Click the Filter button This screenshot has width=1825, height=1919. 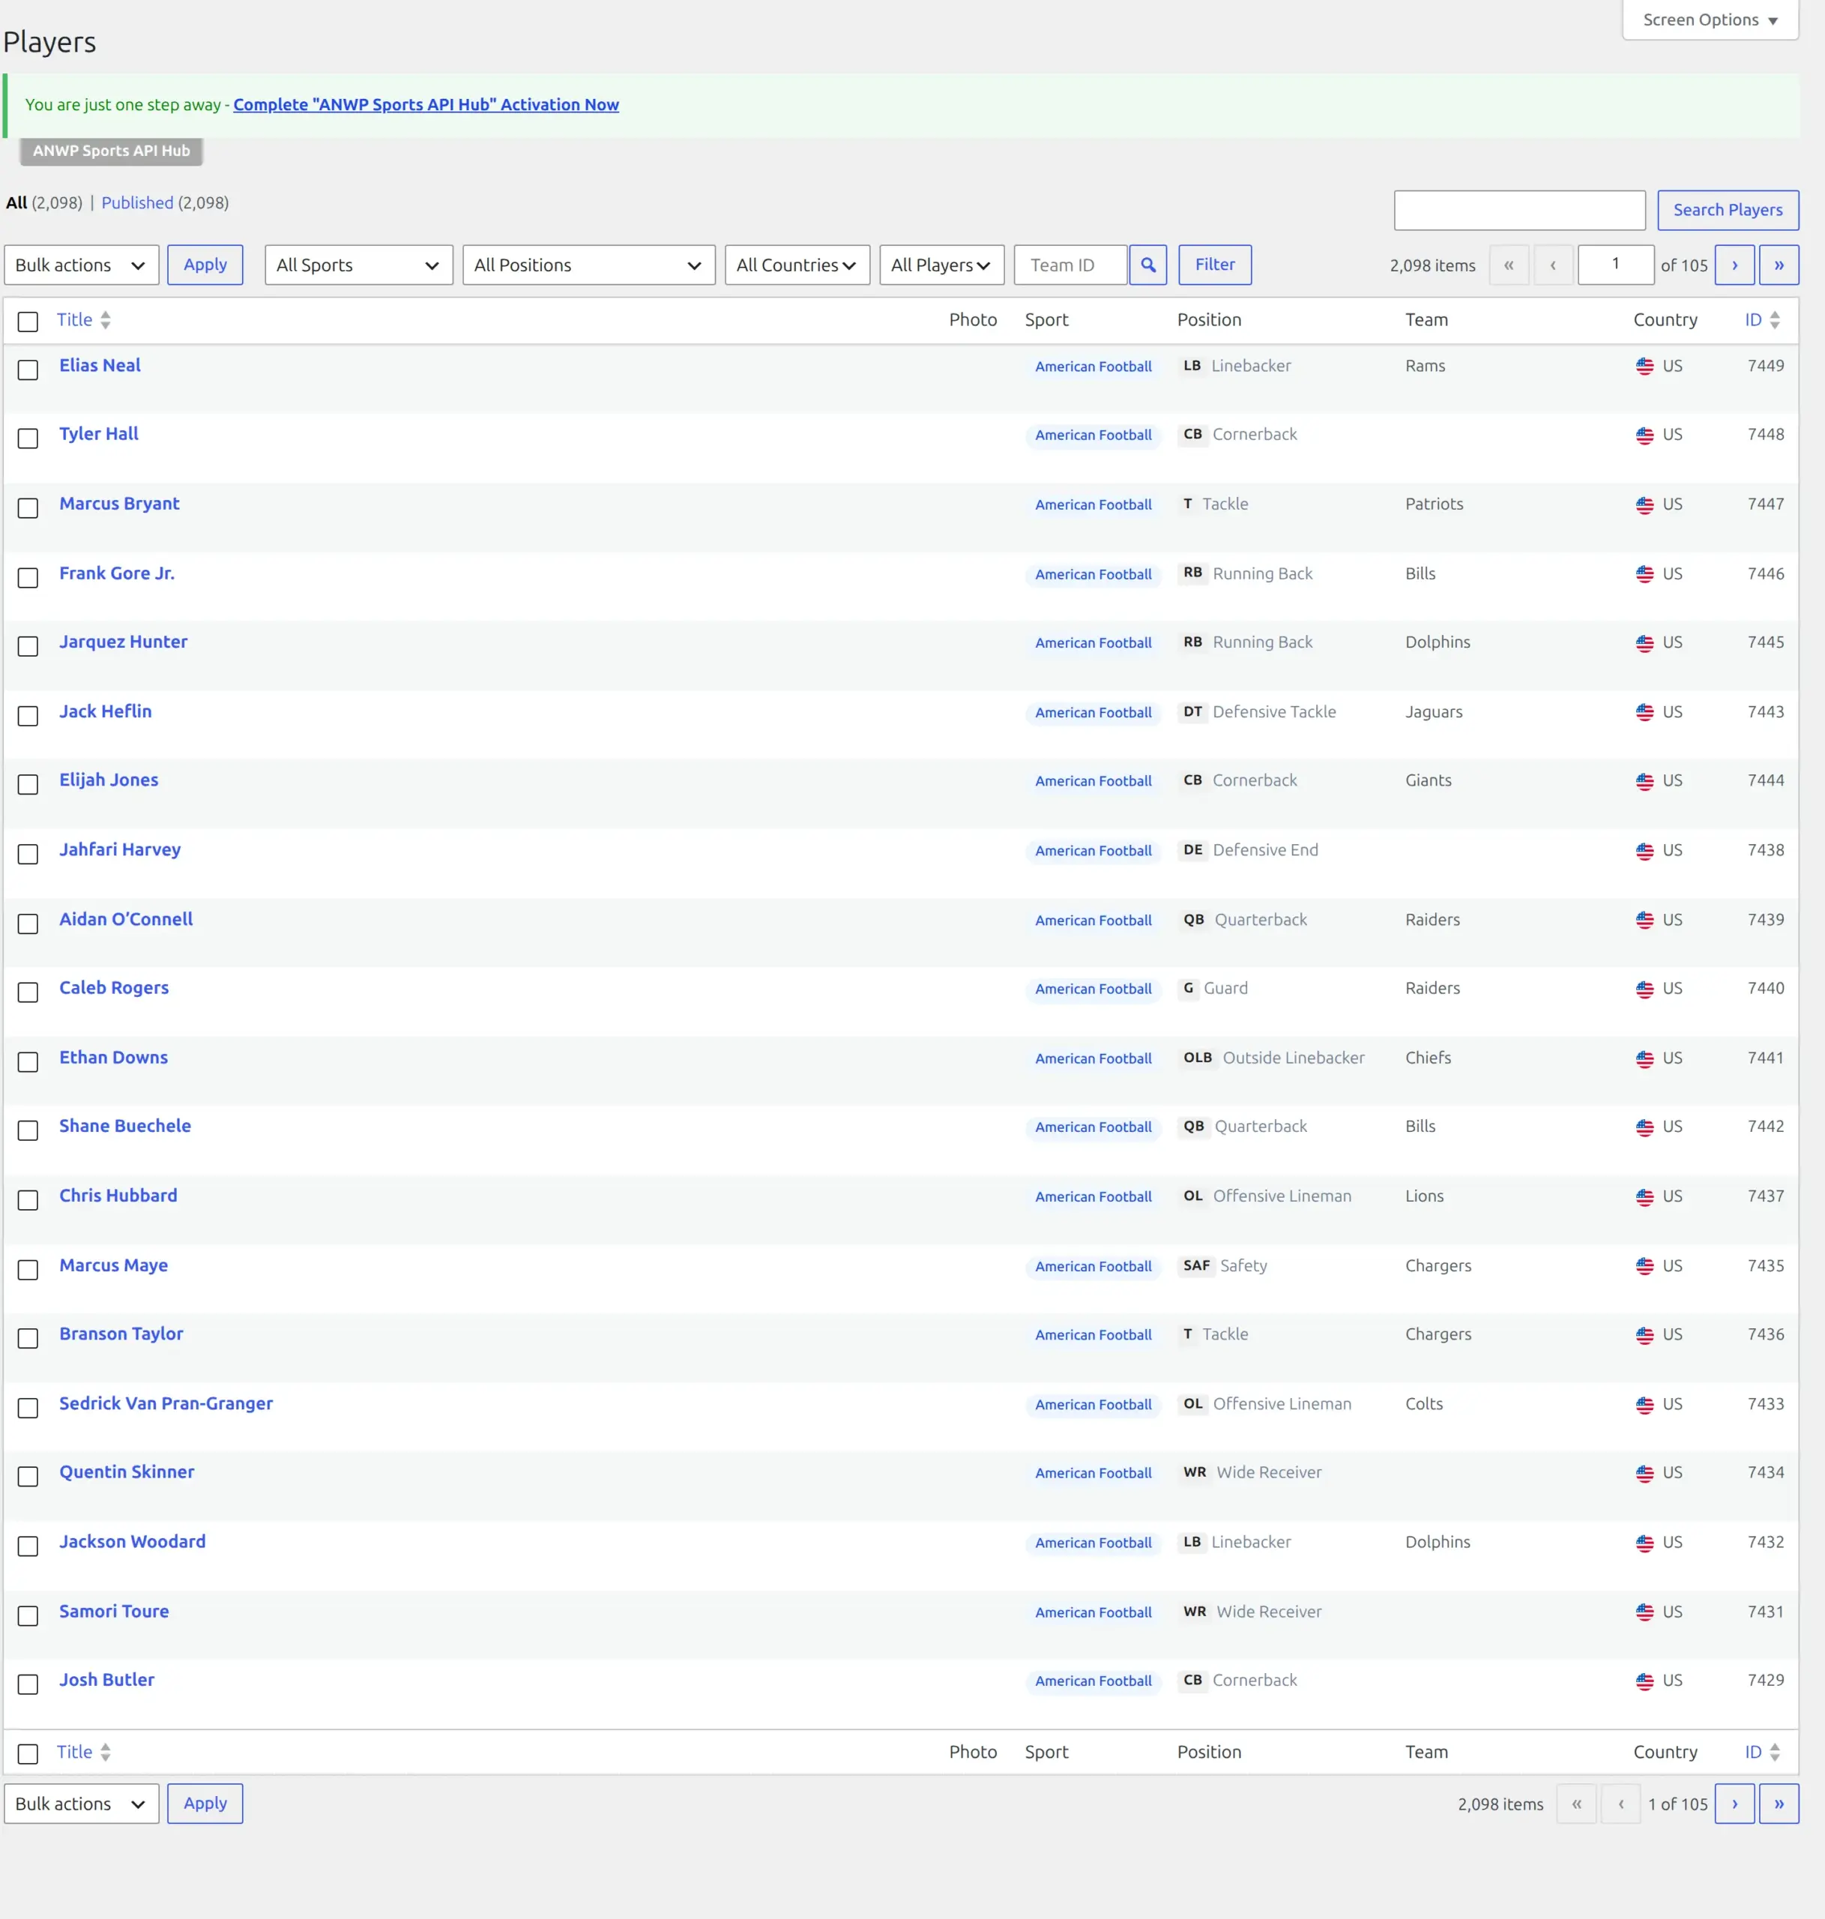click(1215, 265)
